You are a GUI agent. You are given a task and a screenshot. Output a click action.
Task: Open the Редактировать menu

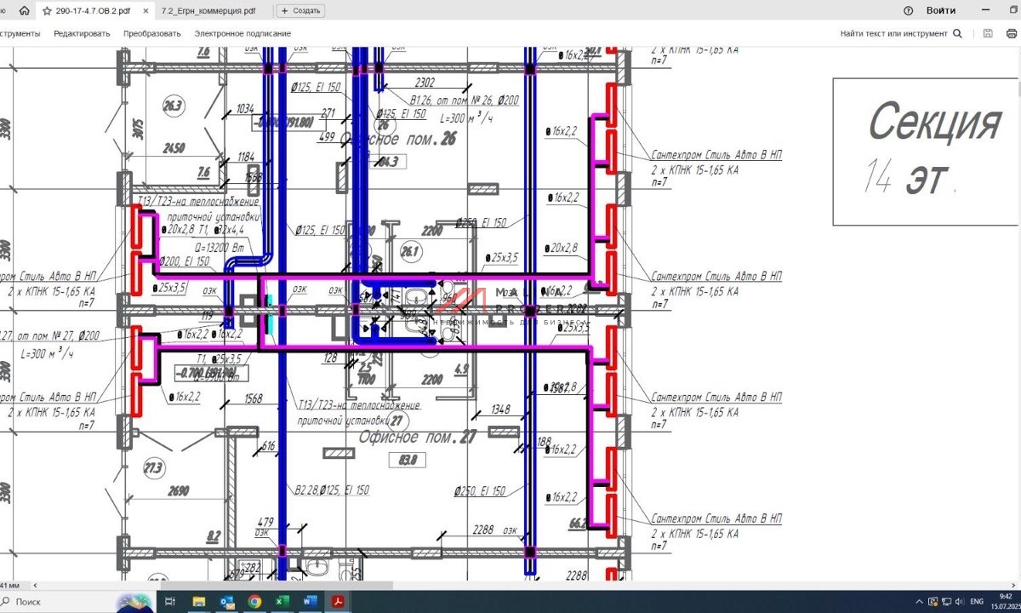[82, 33]
